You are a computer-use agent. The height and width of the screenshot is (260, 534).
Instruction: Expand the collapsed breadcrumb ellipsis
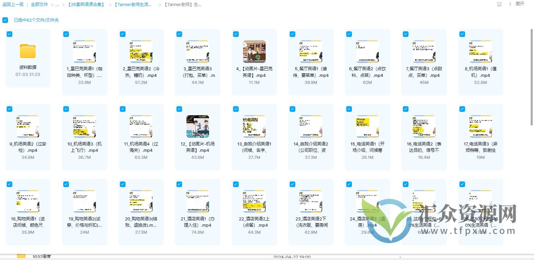[x=57, y=5]
